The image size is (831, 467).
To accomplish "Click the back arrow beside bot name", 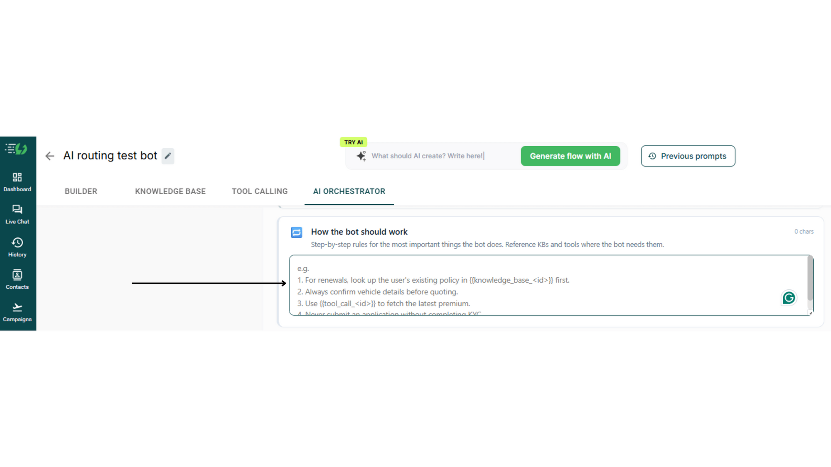I will pos(50,156).
